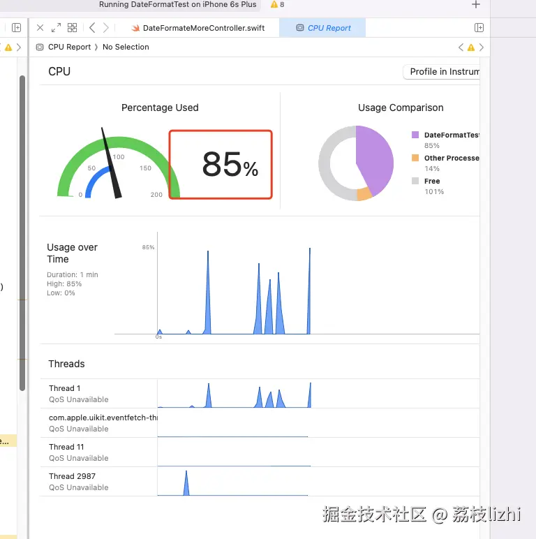Open the related items grid icon
Viewport: 536px width, 539px height.
click(x=72, y=27)
